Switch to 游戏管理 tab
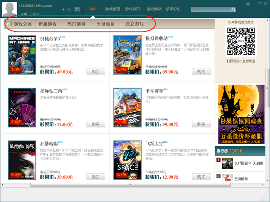 pos(112,9)
